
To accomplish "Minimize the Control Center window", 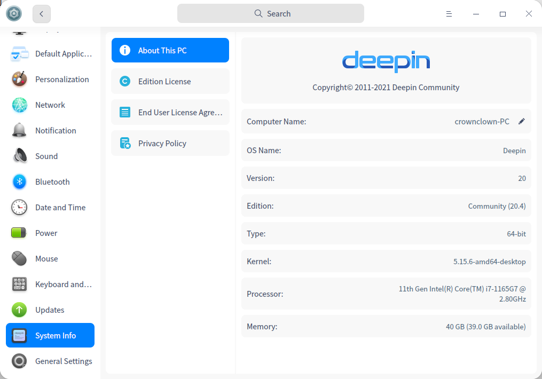I will click(476, 14).
